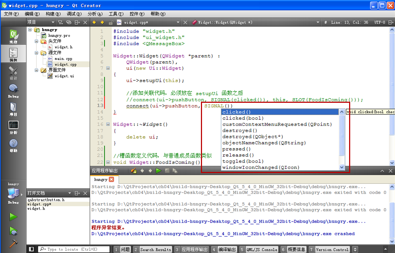Show the 2 Search Results pane

(153, 249)
